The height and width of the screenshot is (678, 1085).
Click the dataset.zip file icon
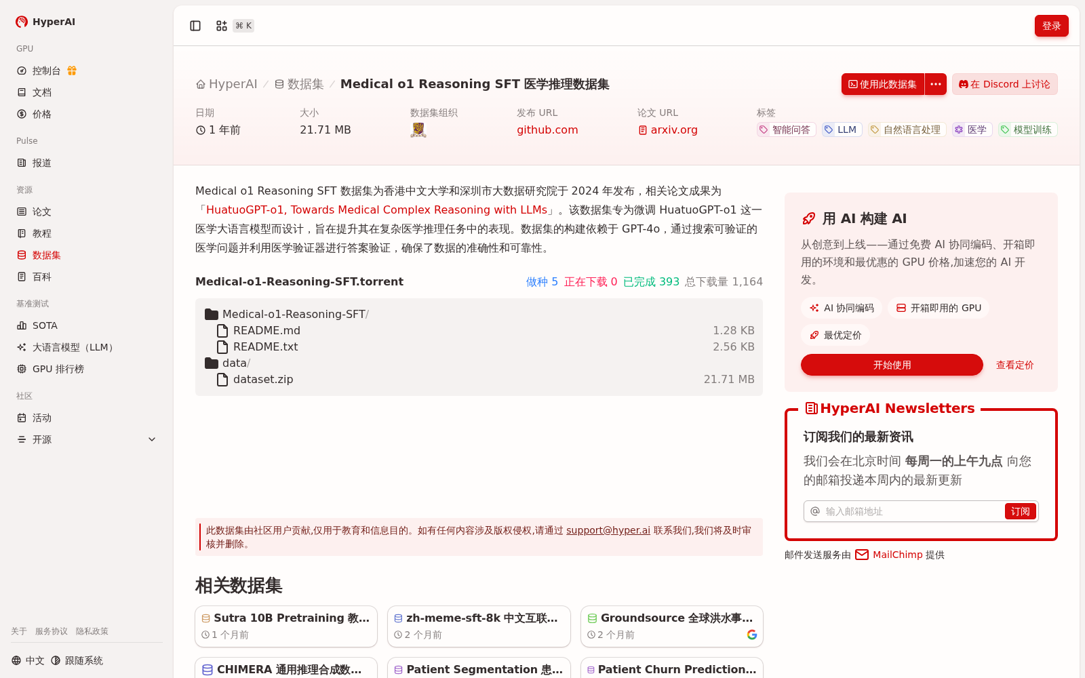click(222, 380)
